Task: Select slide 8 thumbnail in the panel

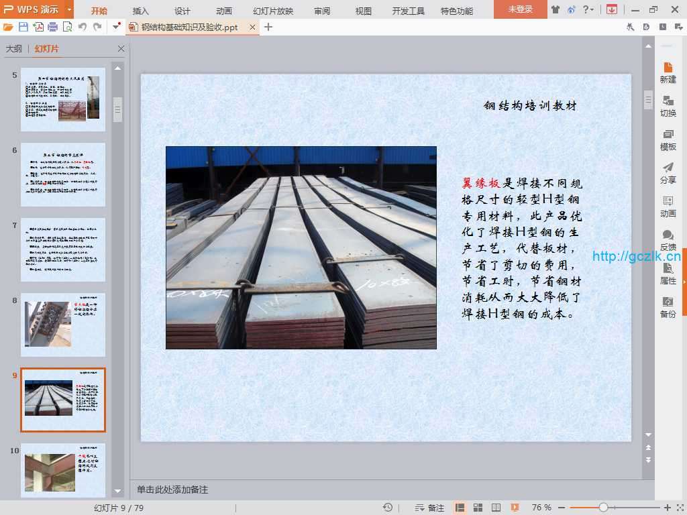Action: 63,325
